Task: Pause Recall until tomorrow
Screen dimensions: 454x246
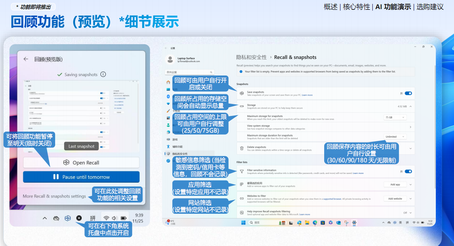Action: click(81, 177)
